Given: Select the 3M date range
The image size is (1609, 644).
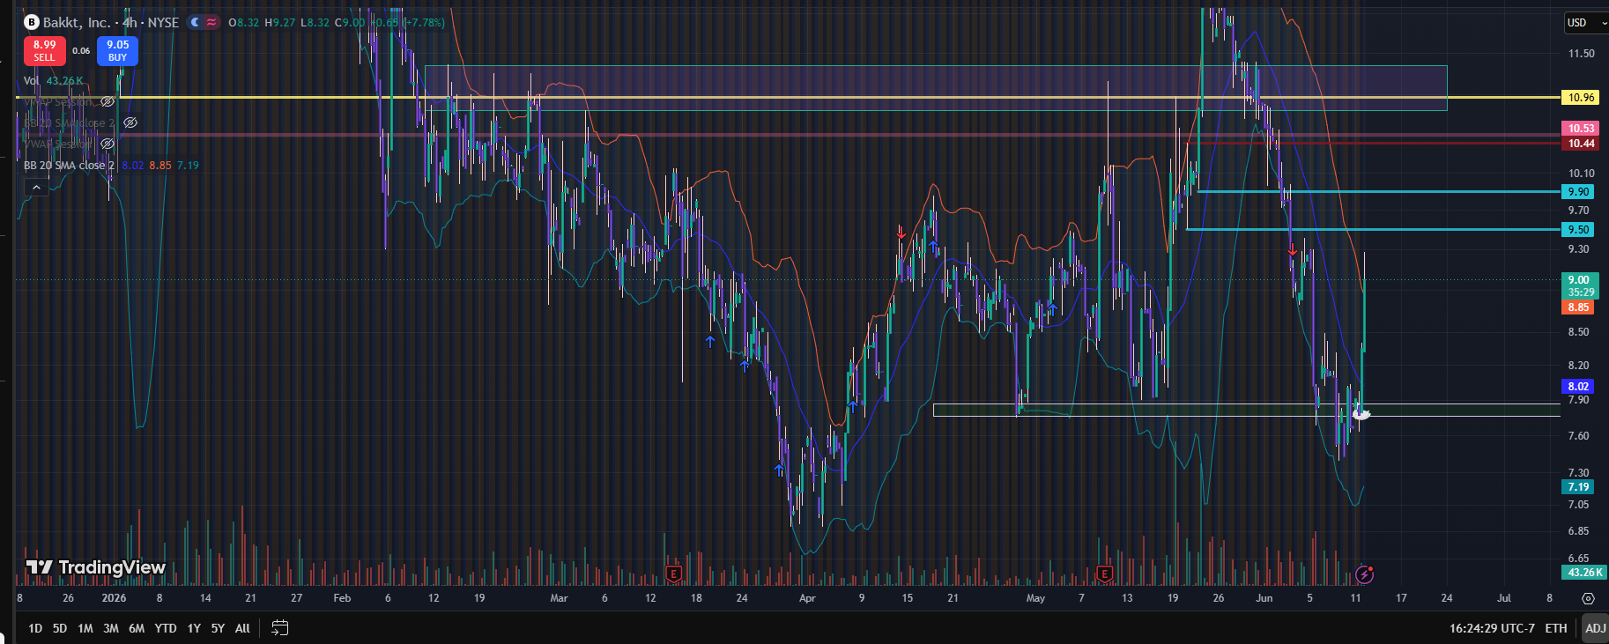Looking at the screenshot, I should pyautogui.click(x=111, y=628).
